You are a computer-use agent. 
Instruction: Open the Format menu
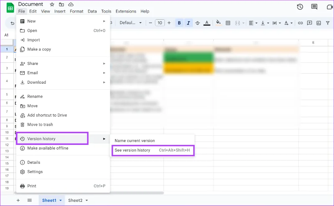coord(76,11)
